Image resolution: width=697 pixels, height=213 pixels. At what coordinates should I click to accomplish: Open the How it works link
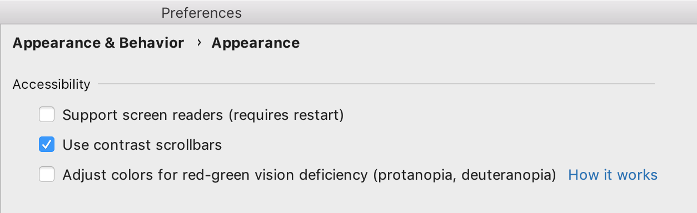pyautogui.click(x=613, y=175)
